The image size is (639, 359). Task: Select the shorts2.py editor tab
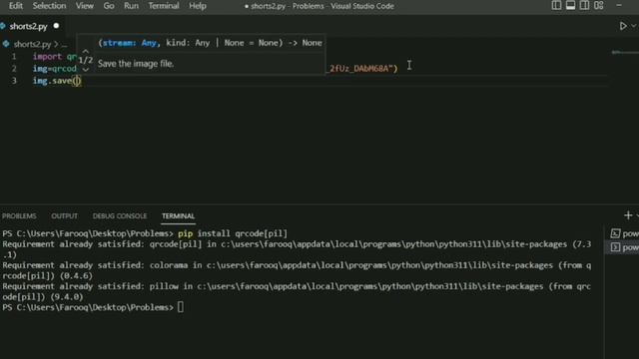point(29,27)
